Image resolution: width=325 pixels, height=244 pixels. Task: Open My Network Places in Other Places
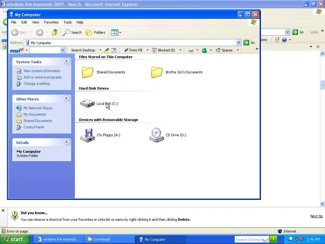pos(38,108)
